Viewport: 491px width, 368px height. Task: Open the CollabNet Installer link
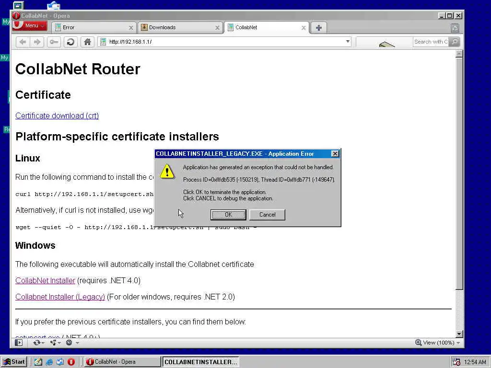[x=45, y=281]
